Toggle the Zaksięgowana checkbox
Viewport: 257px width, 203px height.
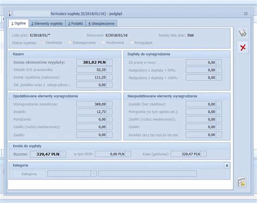tap(70, 43)
